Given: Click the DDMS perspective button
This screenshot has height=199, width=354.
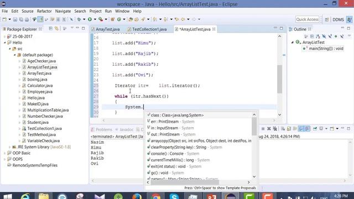Looking at the screenshot, I should [x=338, y=20].
